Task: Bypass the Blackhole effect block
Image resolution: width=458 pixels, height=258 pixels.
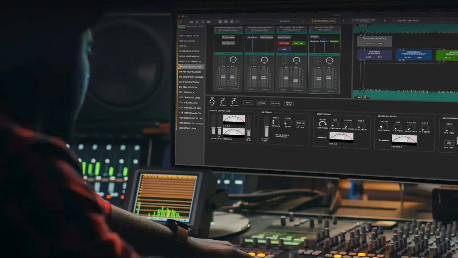Action: 380,57
